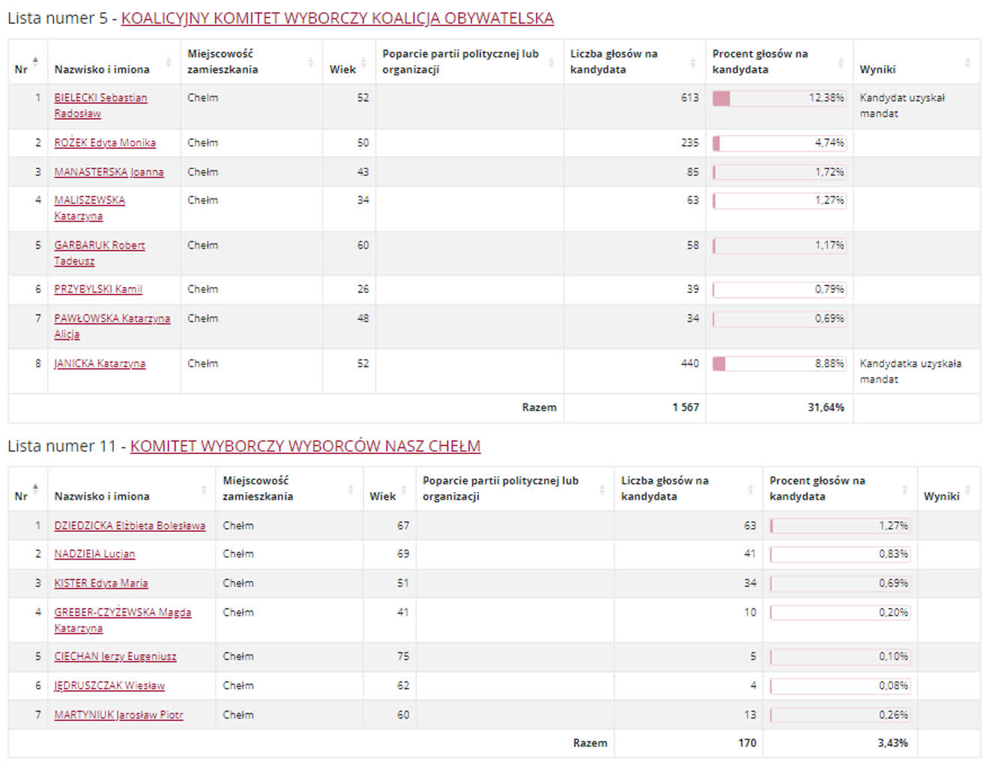Click the Poparcie partii header in Nasz Chełm table
989x767 pixels.
click(500, 488)
